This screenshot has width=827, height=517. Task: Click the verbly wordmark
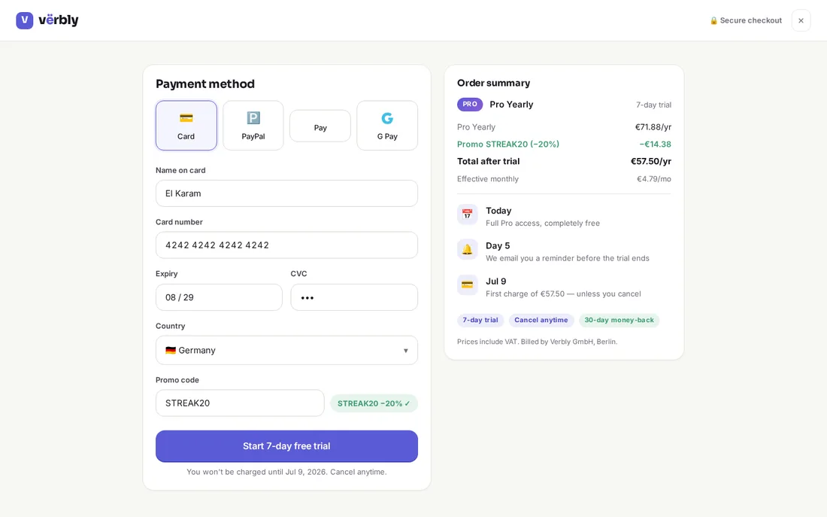59,20
